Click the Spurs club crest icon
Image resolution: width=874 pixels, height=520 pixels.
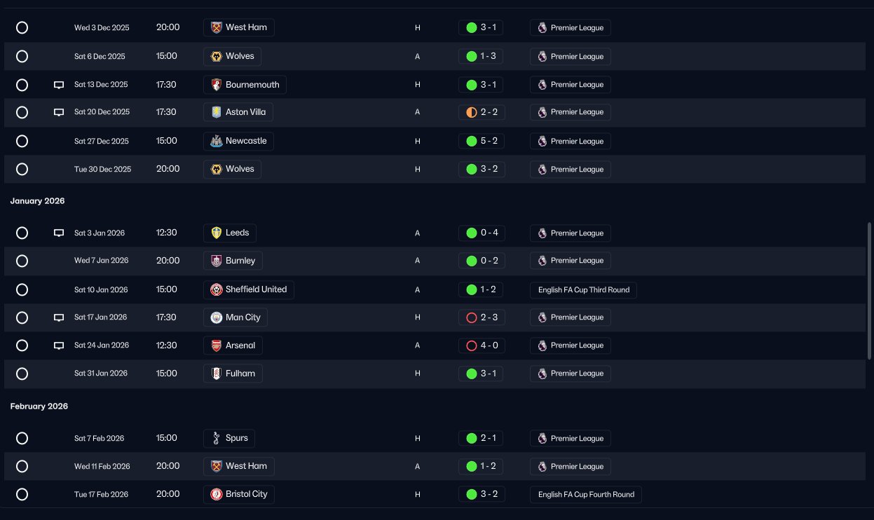pos(217,438)
